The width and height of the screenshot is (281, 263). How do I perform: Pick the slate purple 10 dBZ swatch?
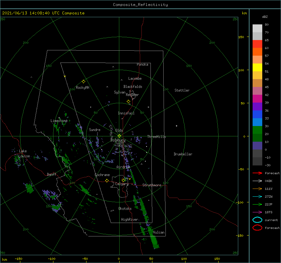pos(257,146)
